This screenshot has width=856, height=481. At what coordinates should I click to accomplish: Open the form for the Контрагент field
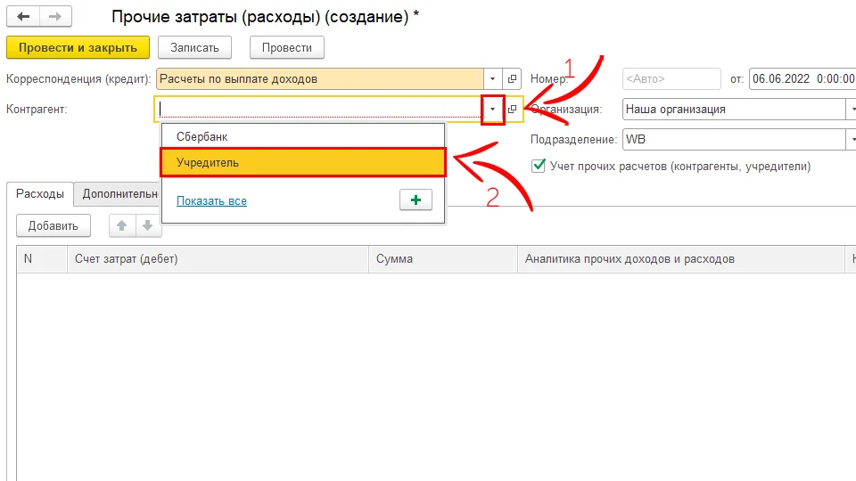click(x=512, y=109)
